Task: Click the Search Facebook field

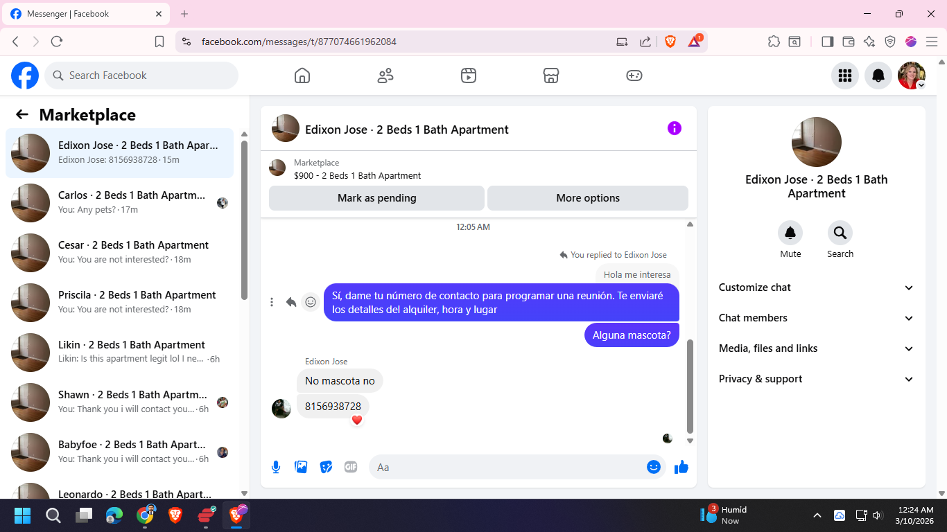Action: [141, 76]
